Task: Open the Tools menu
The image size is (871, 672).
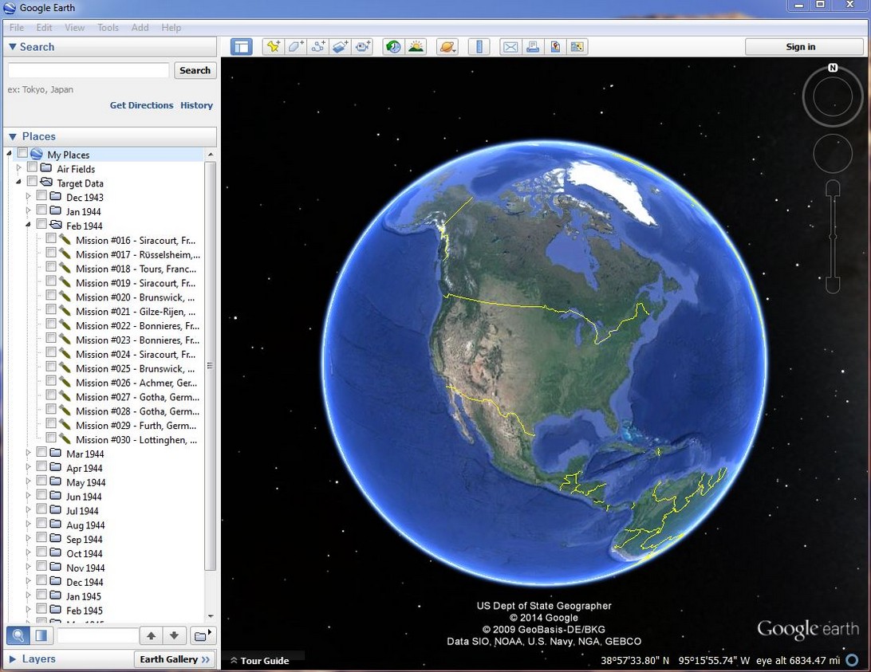Action: tap(108, 28)
